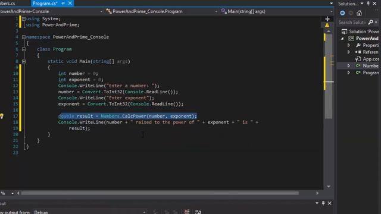Open Solution Explorer window options dropdown
The image size is (381, 214).
click(362, 4)
